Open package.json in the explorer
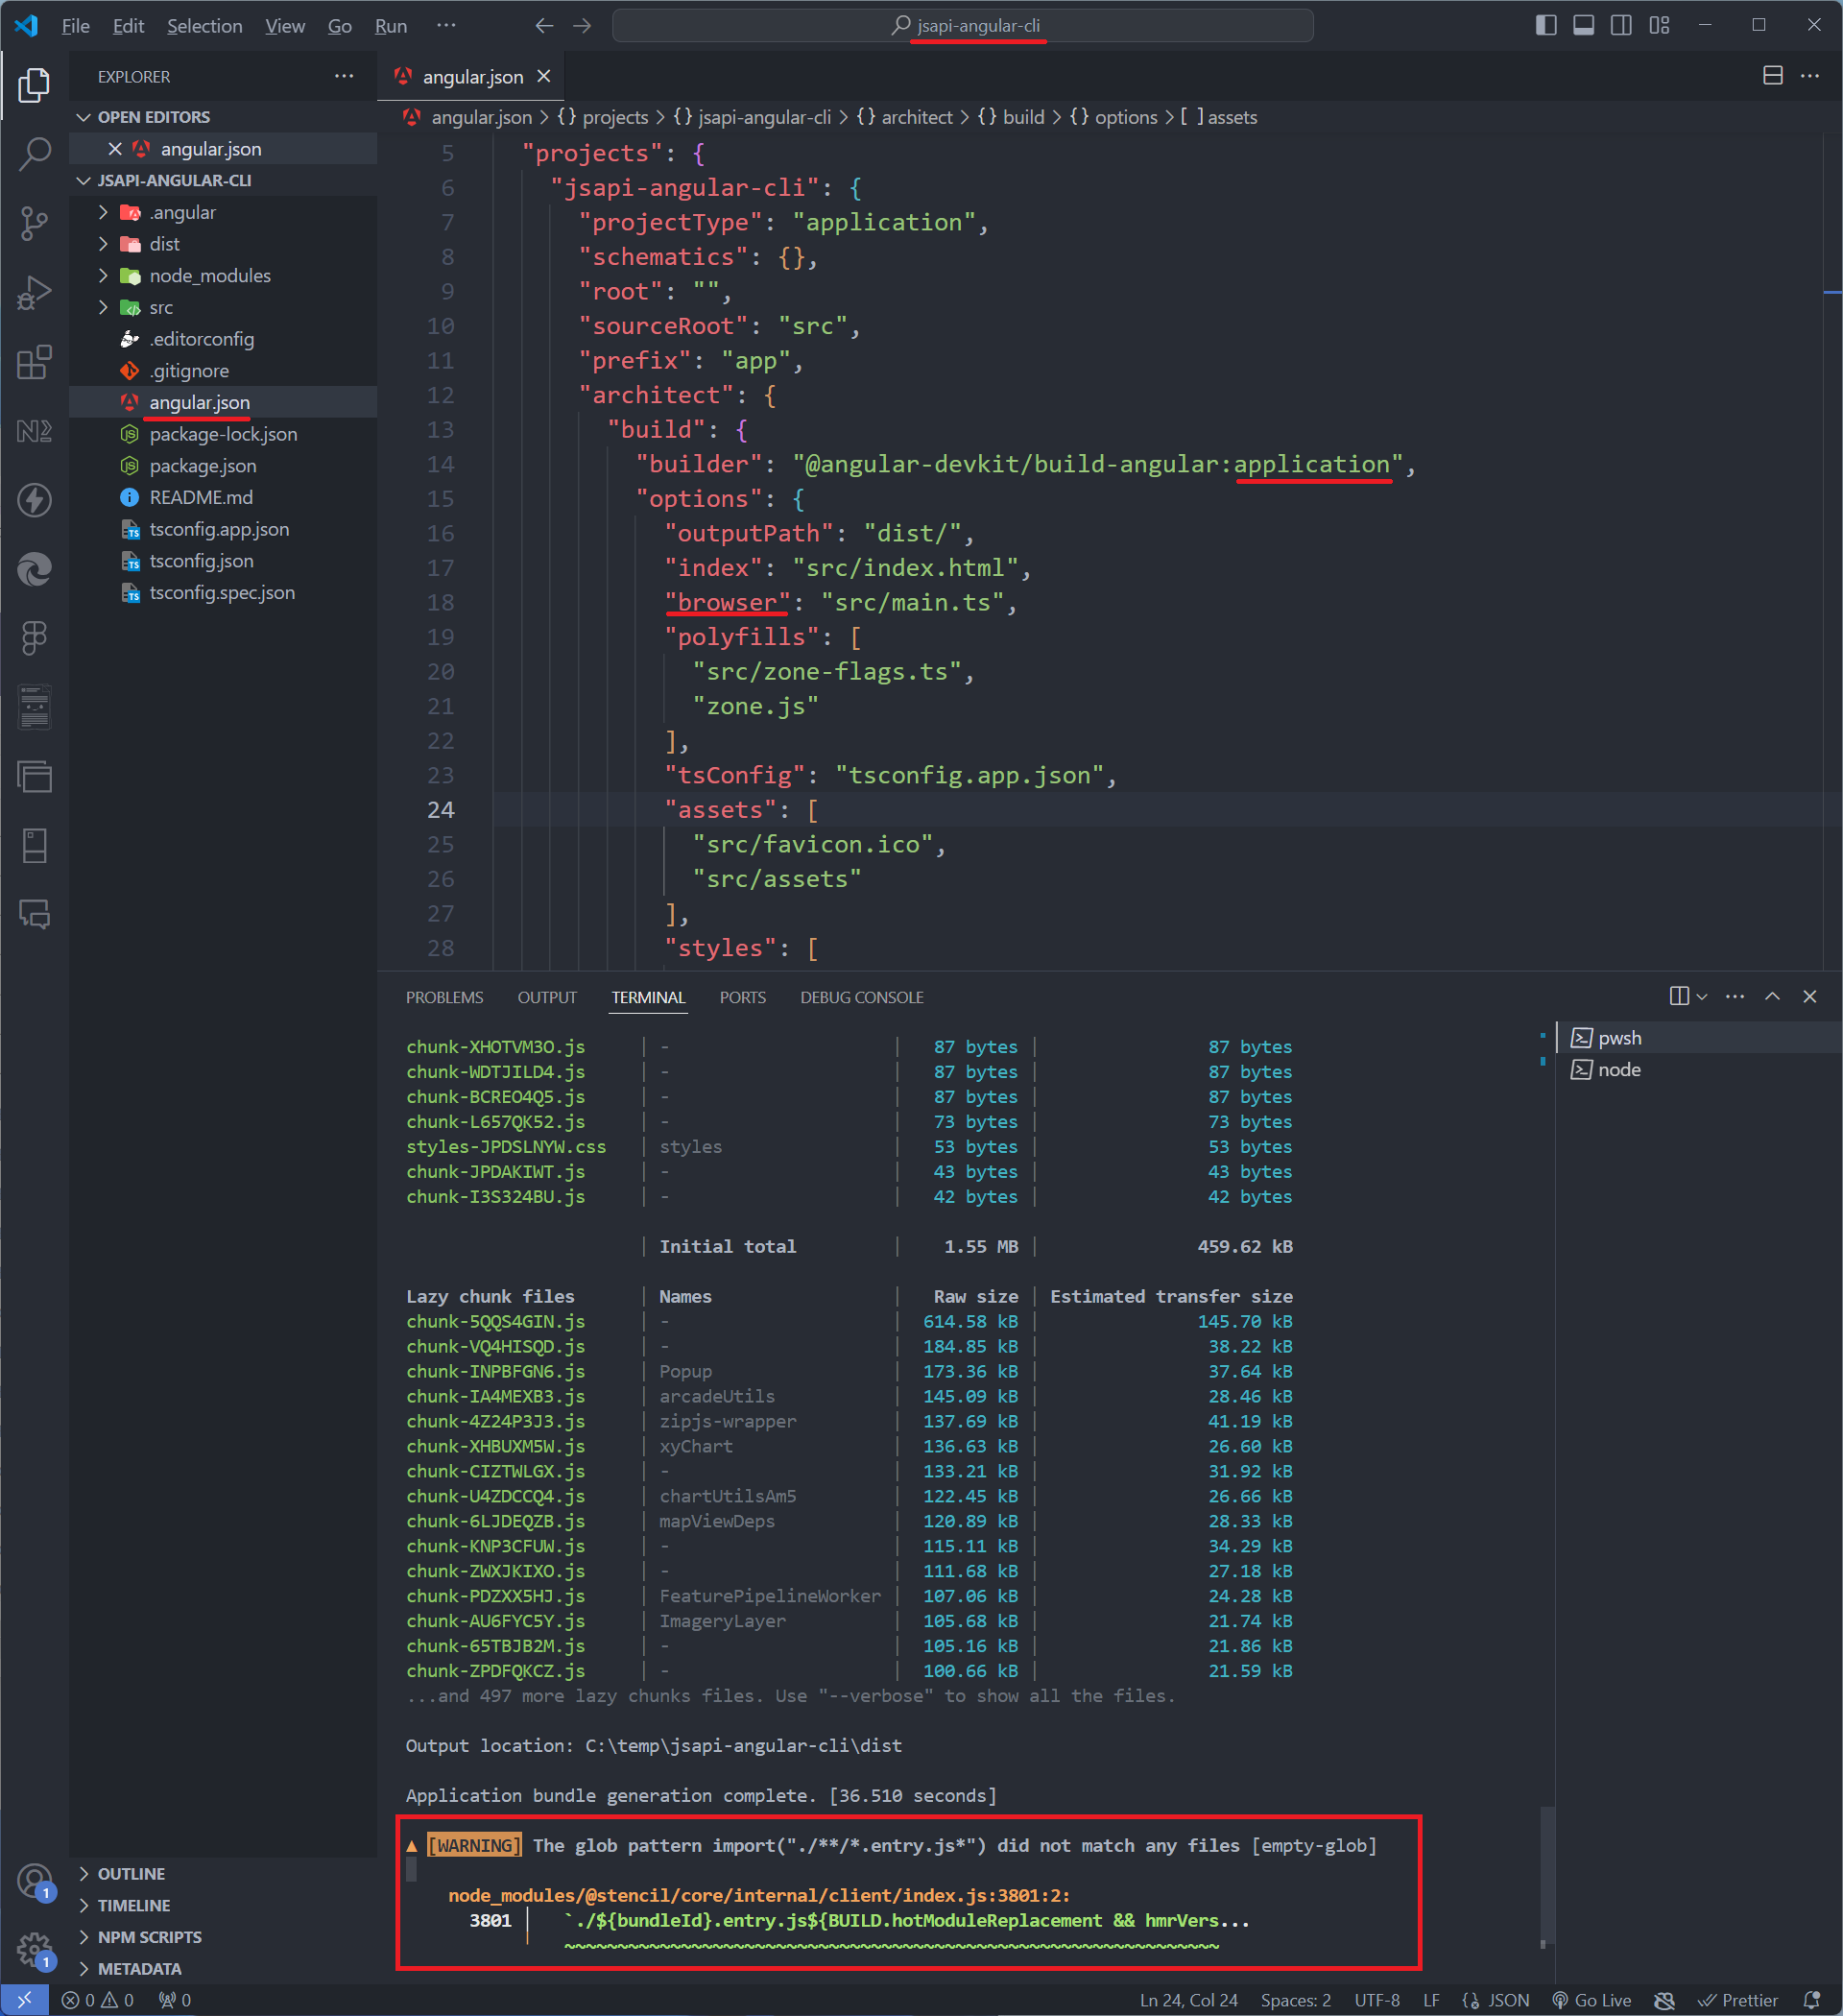Viewport: 1843px width, 2016px height. (202, 466)
